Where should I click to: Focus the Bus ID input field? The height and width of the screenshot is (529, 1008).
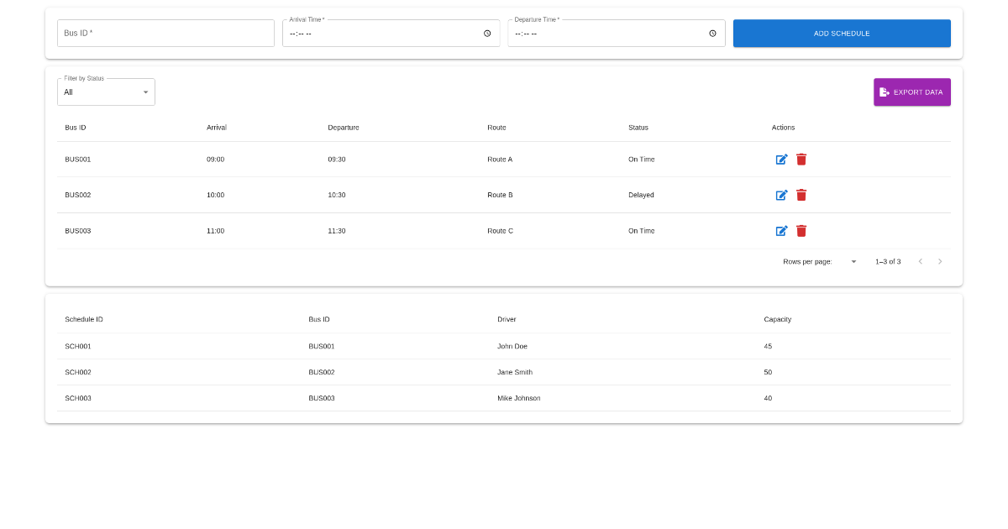click(165, 34)
